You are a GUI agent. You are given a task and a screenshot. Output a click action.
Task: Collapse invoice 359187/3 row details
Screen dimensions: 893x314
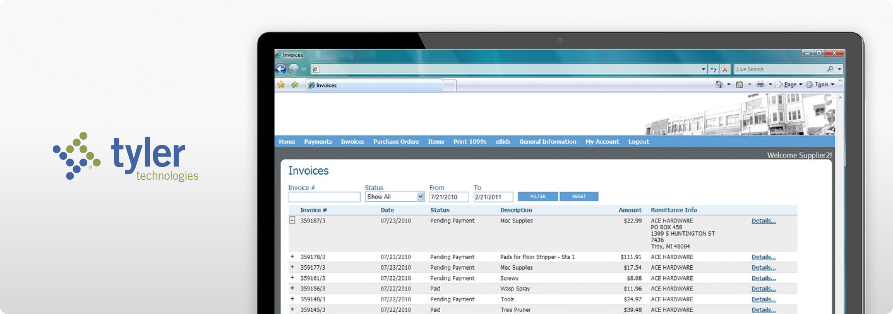point(292,220)
